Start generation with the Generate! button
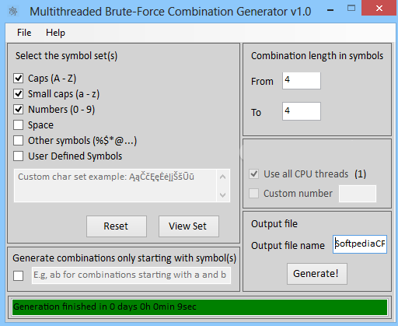This screenshot has width=398, height=326. click(317, 274)
